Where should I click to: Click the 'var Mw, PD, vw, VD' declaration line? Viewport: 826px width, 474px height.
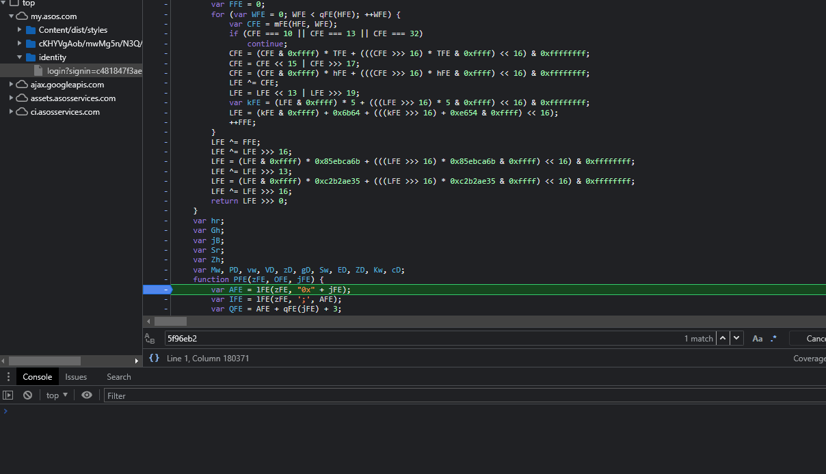point(299,270)
